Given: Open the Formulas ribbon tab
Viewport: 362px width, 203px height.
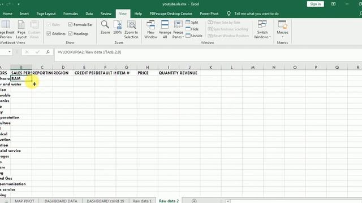Looking at the screenshot, I should click(70, 14).
